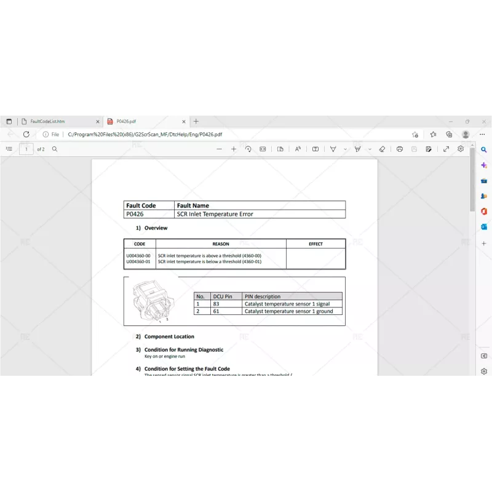This screenshot has height=492, width=492.
Task: Switch to two-page view layout
Action: point(280,149)
